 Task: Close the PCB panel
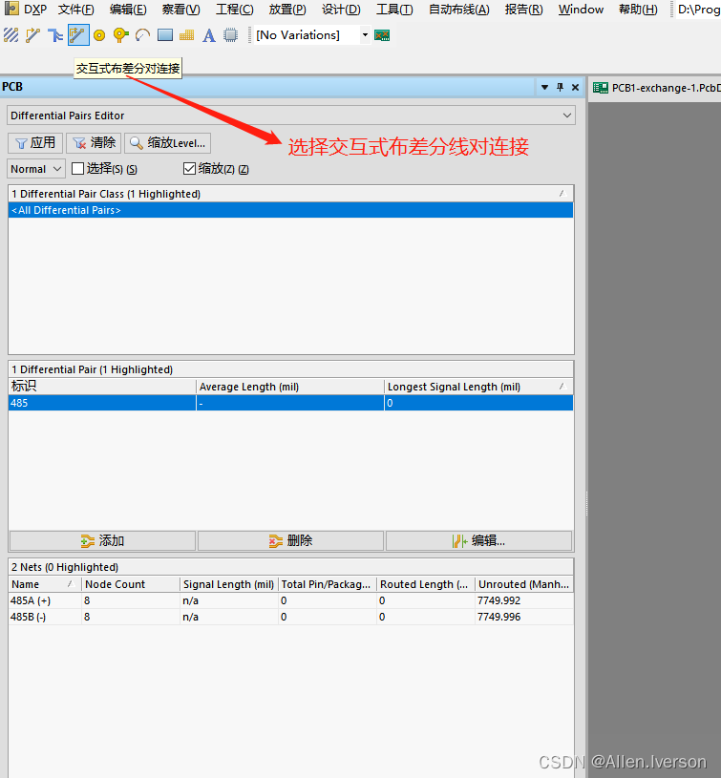pos(575,87)
